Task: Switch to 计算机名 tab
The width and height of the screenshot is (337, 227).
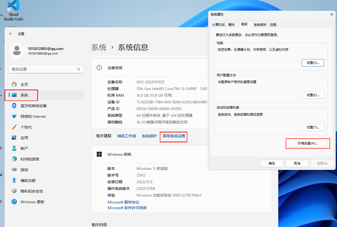Action: tap(218, 25)
